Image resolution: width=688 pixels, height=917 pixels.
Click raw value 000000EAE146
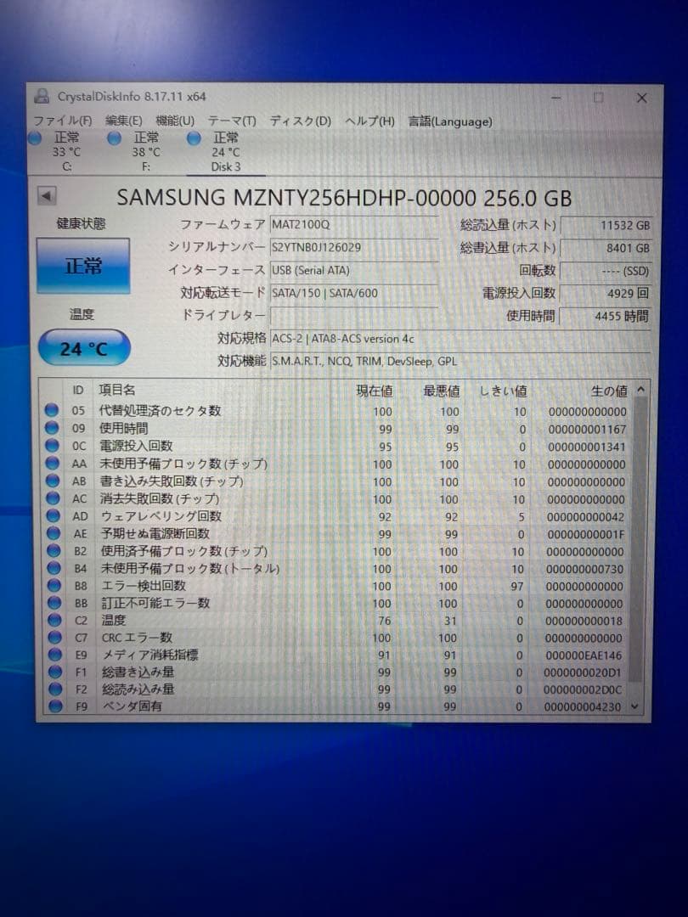pyautogui.click(x=584, y=655)
